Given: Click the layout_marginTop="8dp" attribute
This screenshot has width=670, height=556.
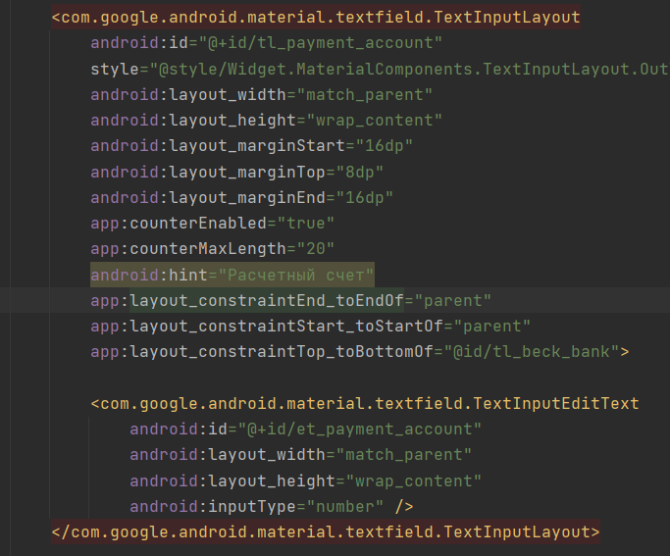Looking at the screenshot, I should point(237,173).
